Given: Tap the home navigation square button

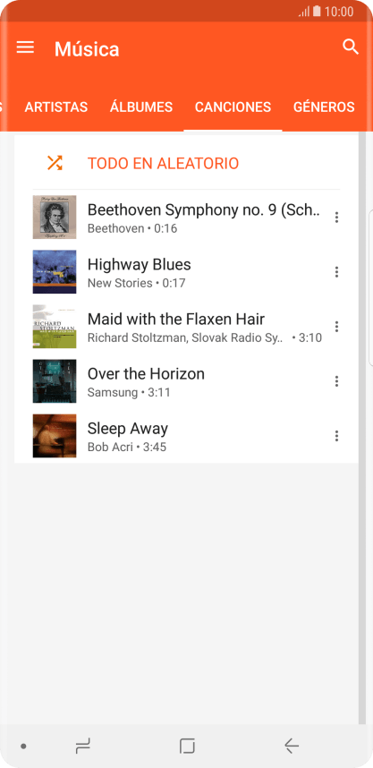Looking at the screenshot, I should tap(187, 746).
